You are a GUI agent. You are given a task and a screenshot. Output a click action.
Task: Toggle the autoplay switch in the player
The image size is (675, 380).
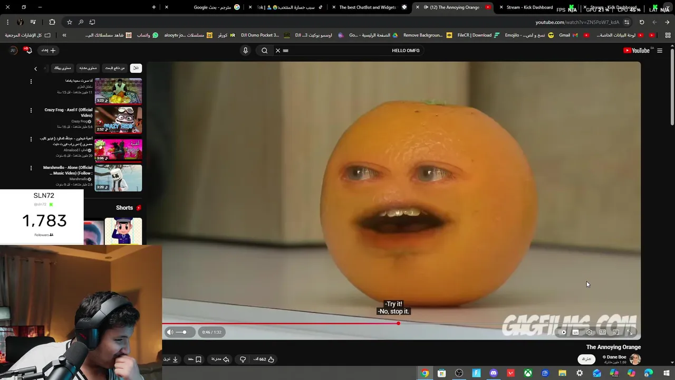(563, 332)
